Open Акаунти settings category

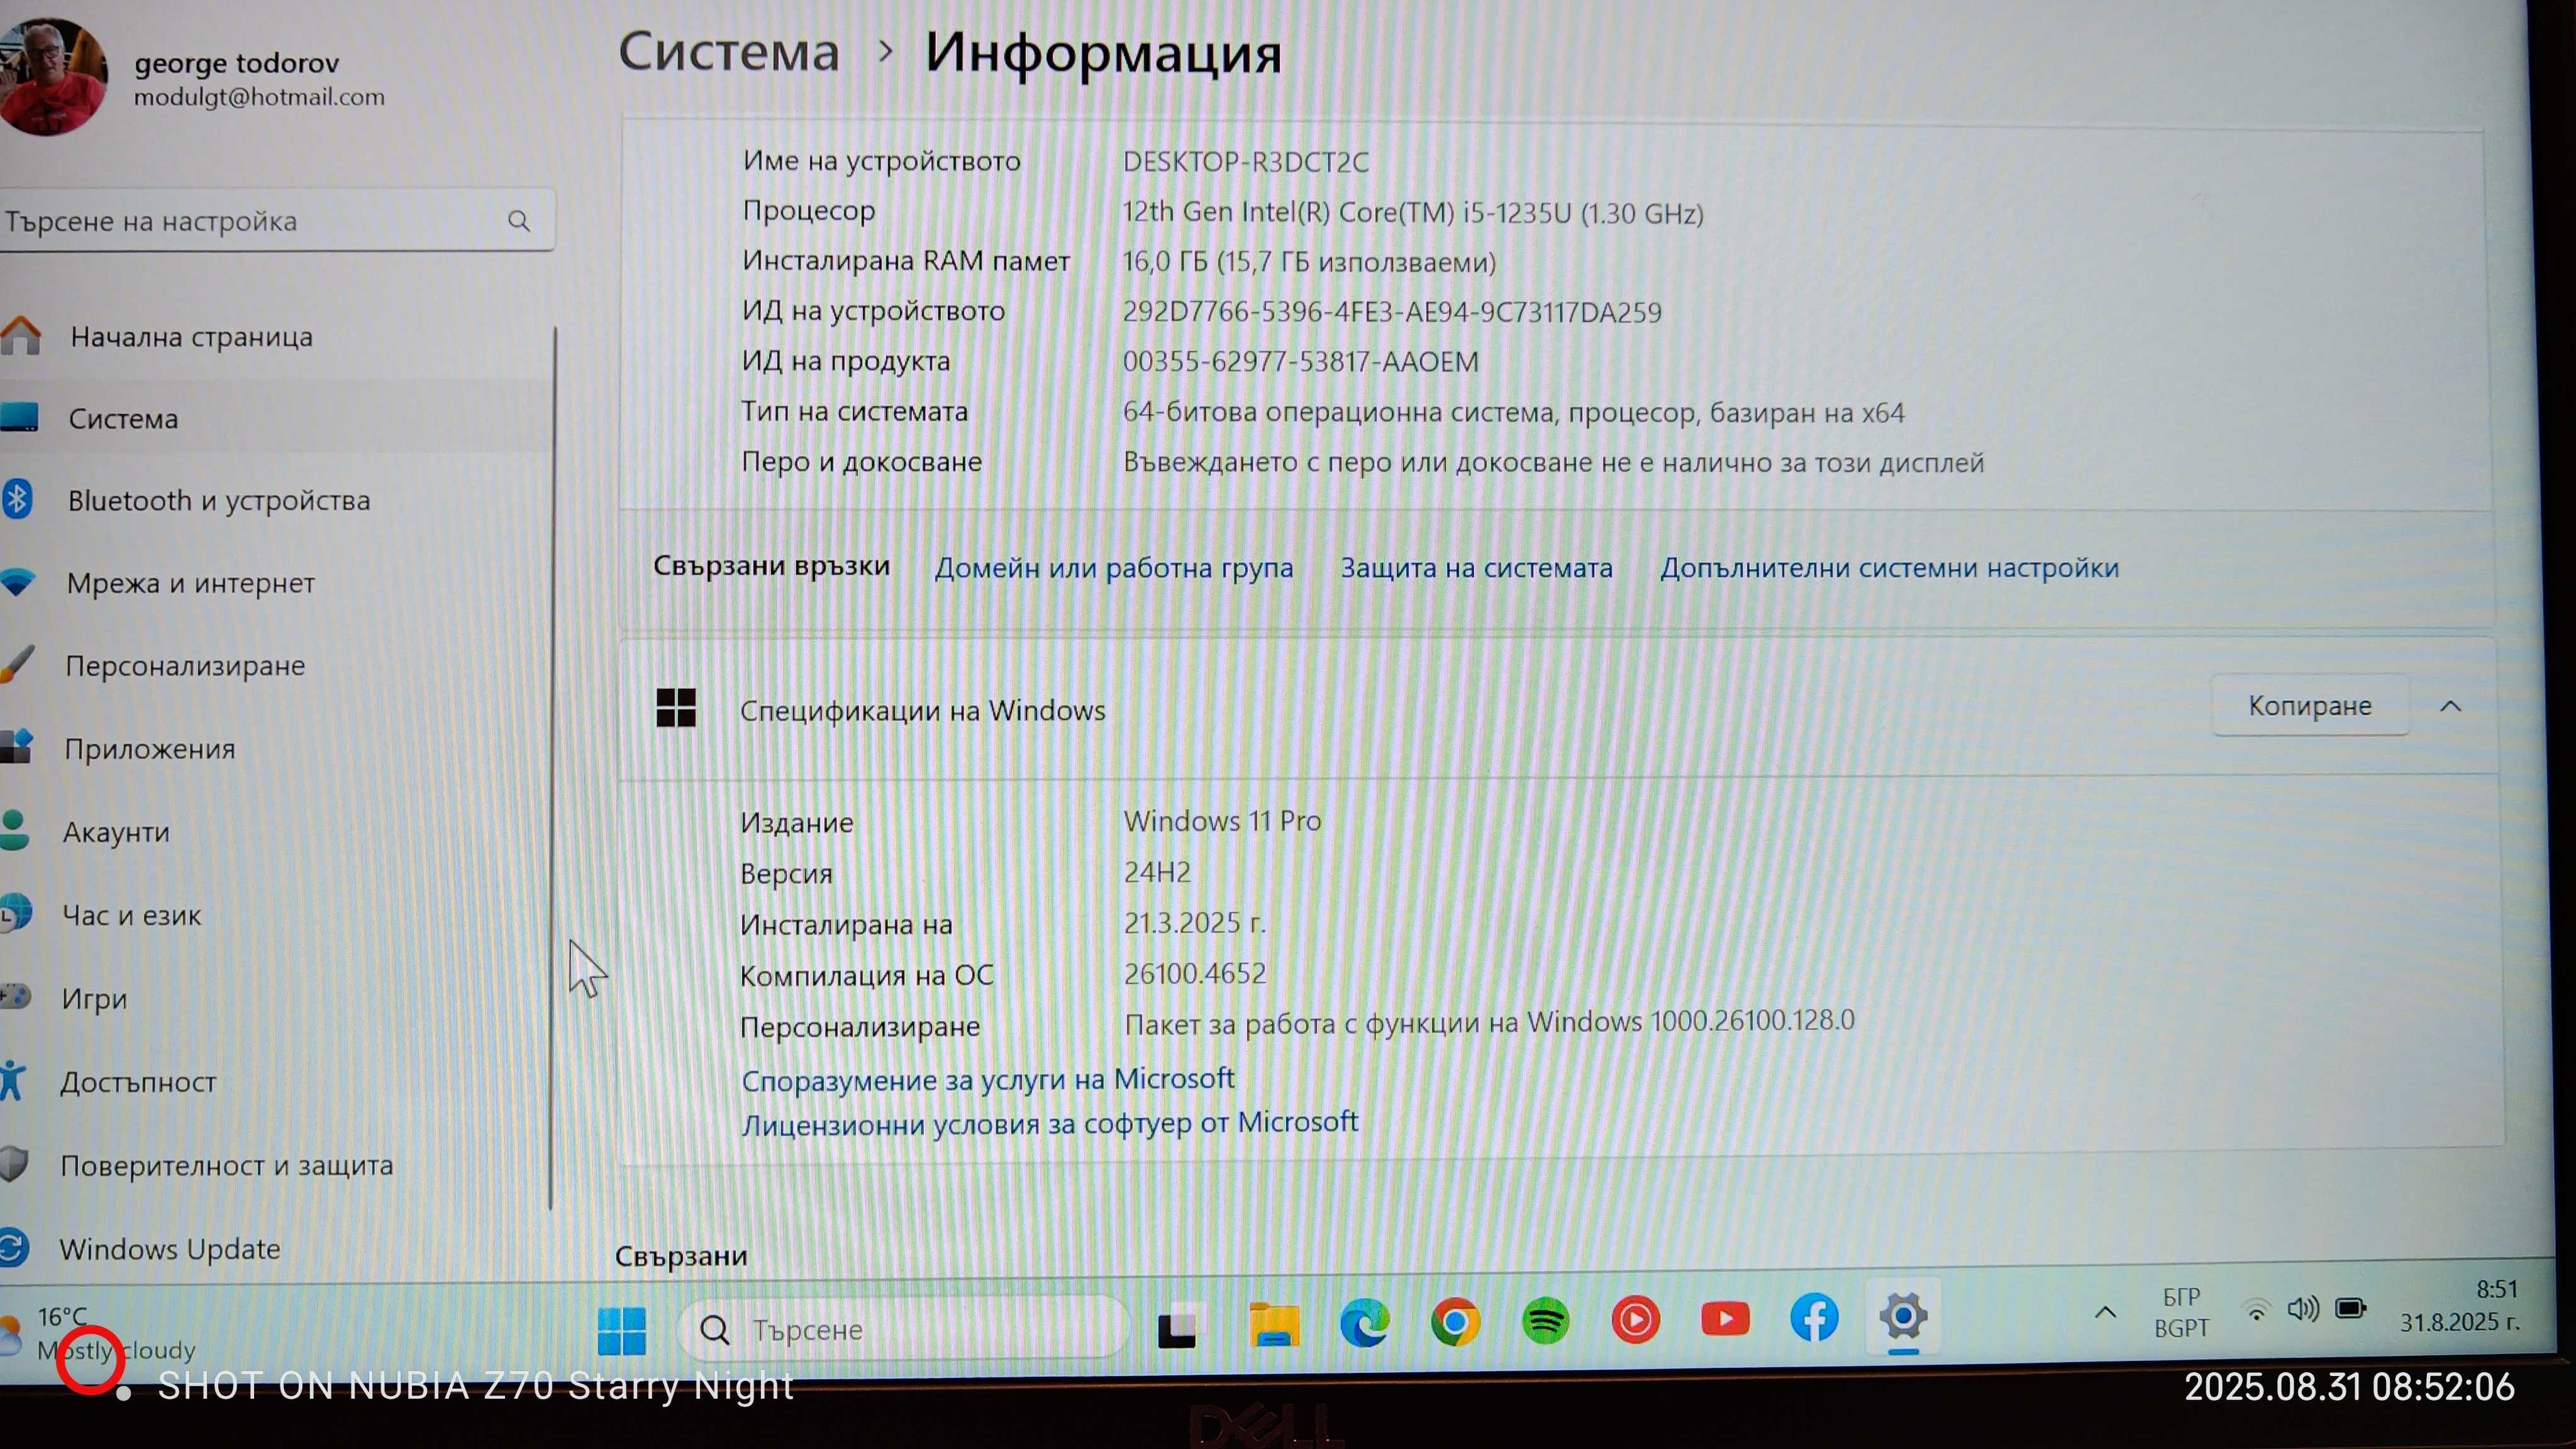(x=116, y=832)
